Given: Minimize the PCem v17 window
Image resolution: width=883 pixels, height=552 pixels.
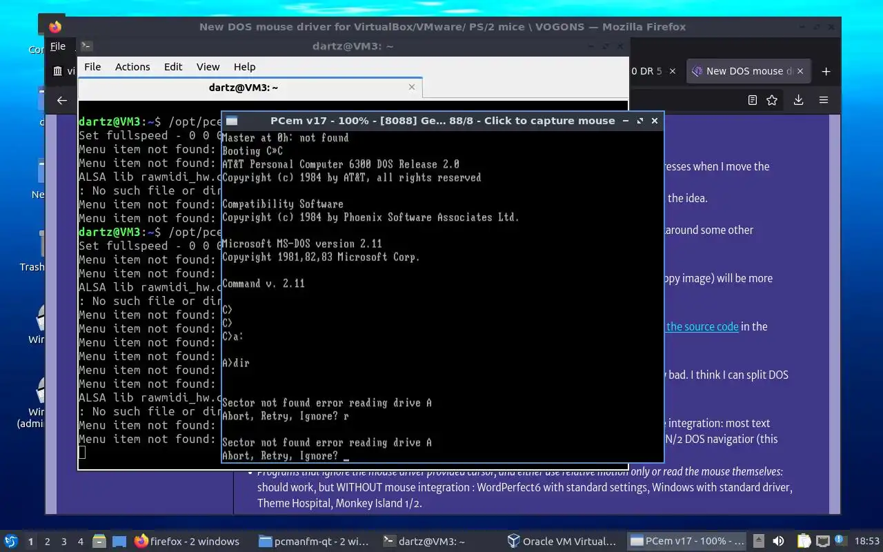Looking at the screenshot, I should click(x=626, y=121).
